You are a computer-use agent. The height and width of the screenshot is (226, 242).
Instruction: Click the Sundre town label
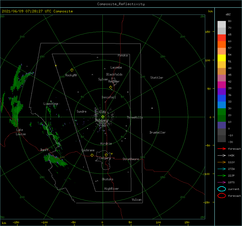click(82, 111)
